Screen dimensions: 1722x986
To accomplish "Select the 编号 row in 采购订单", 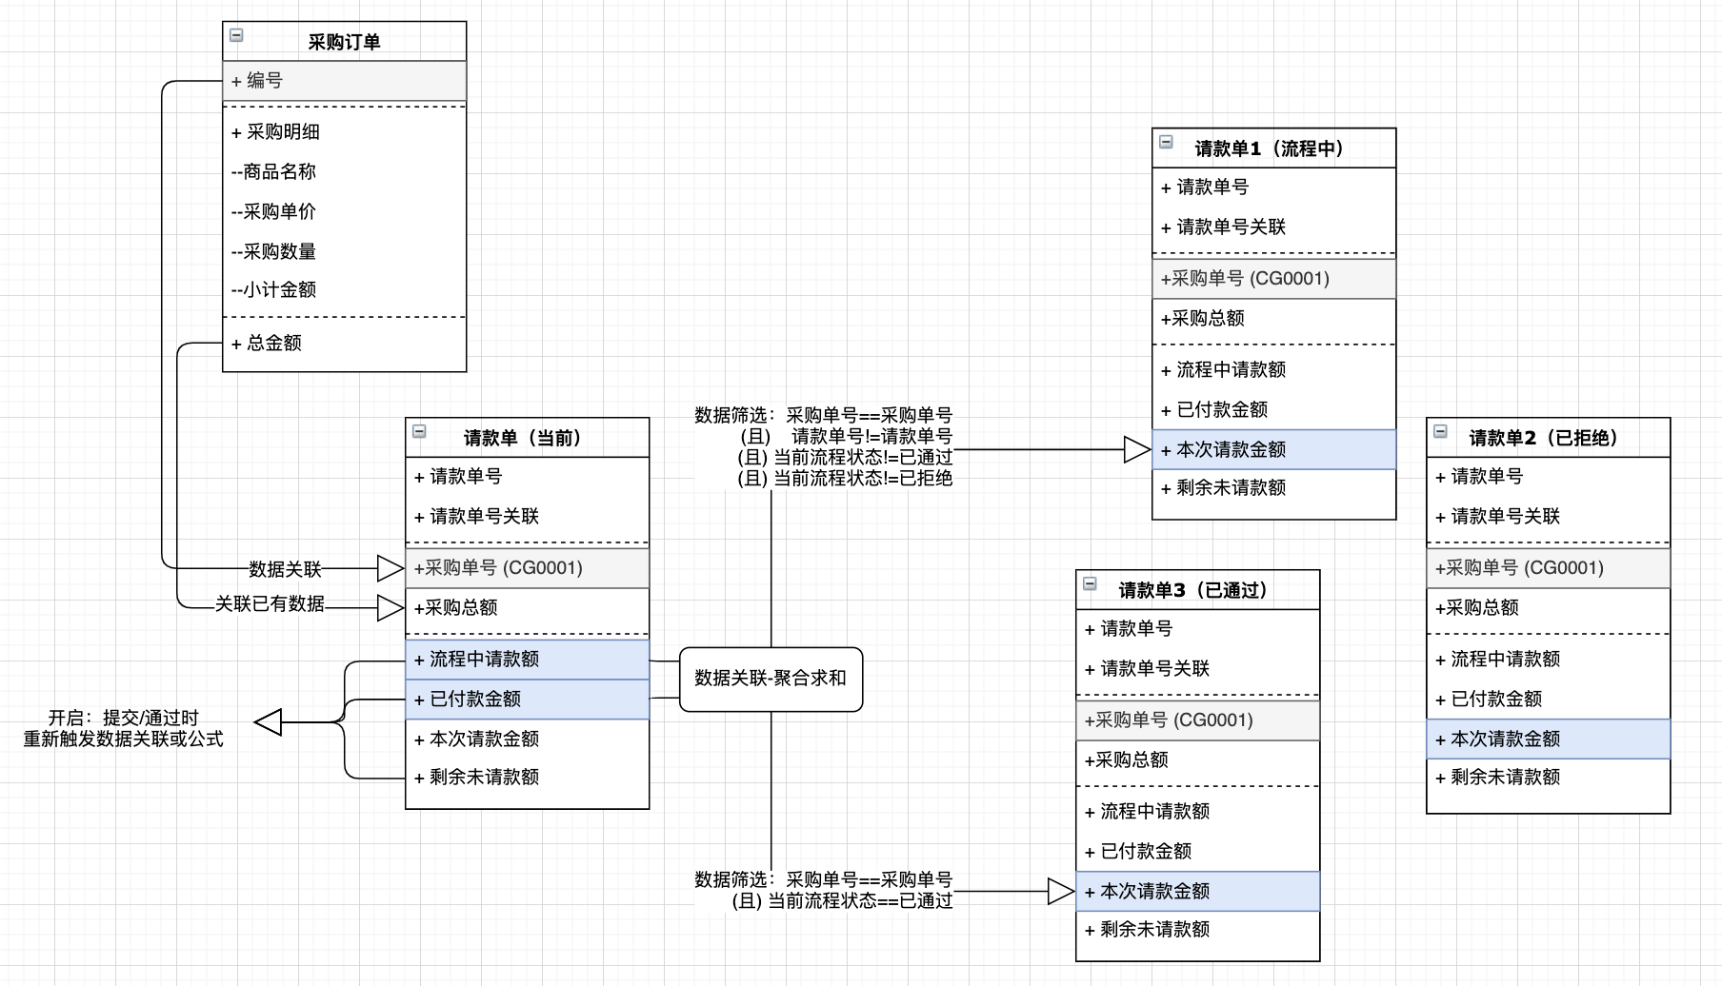I will (345, 81).
